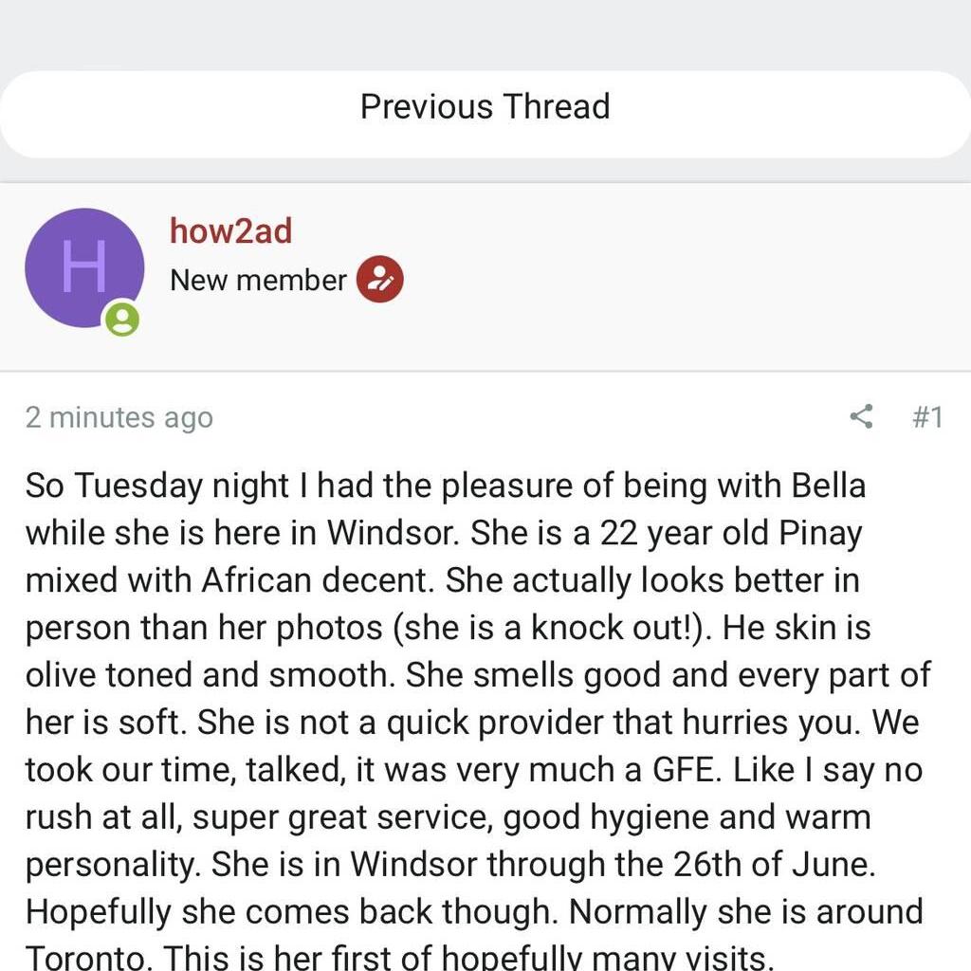Click the letter H inside the avatar
Screen dimensions: 971x971
pyautogui.click(x=83, y=267)
